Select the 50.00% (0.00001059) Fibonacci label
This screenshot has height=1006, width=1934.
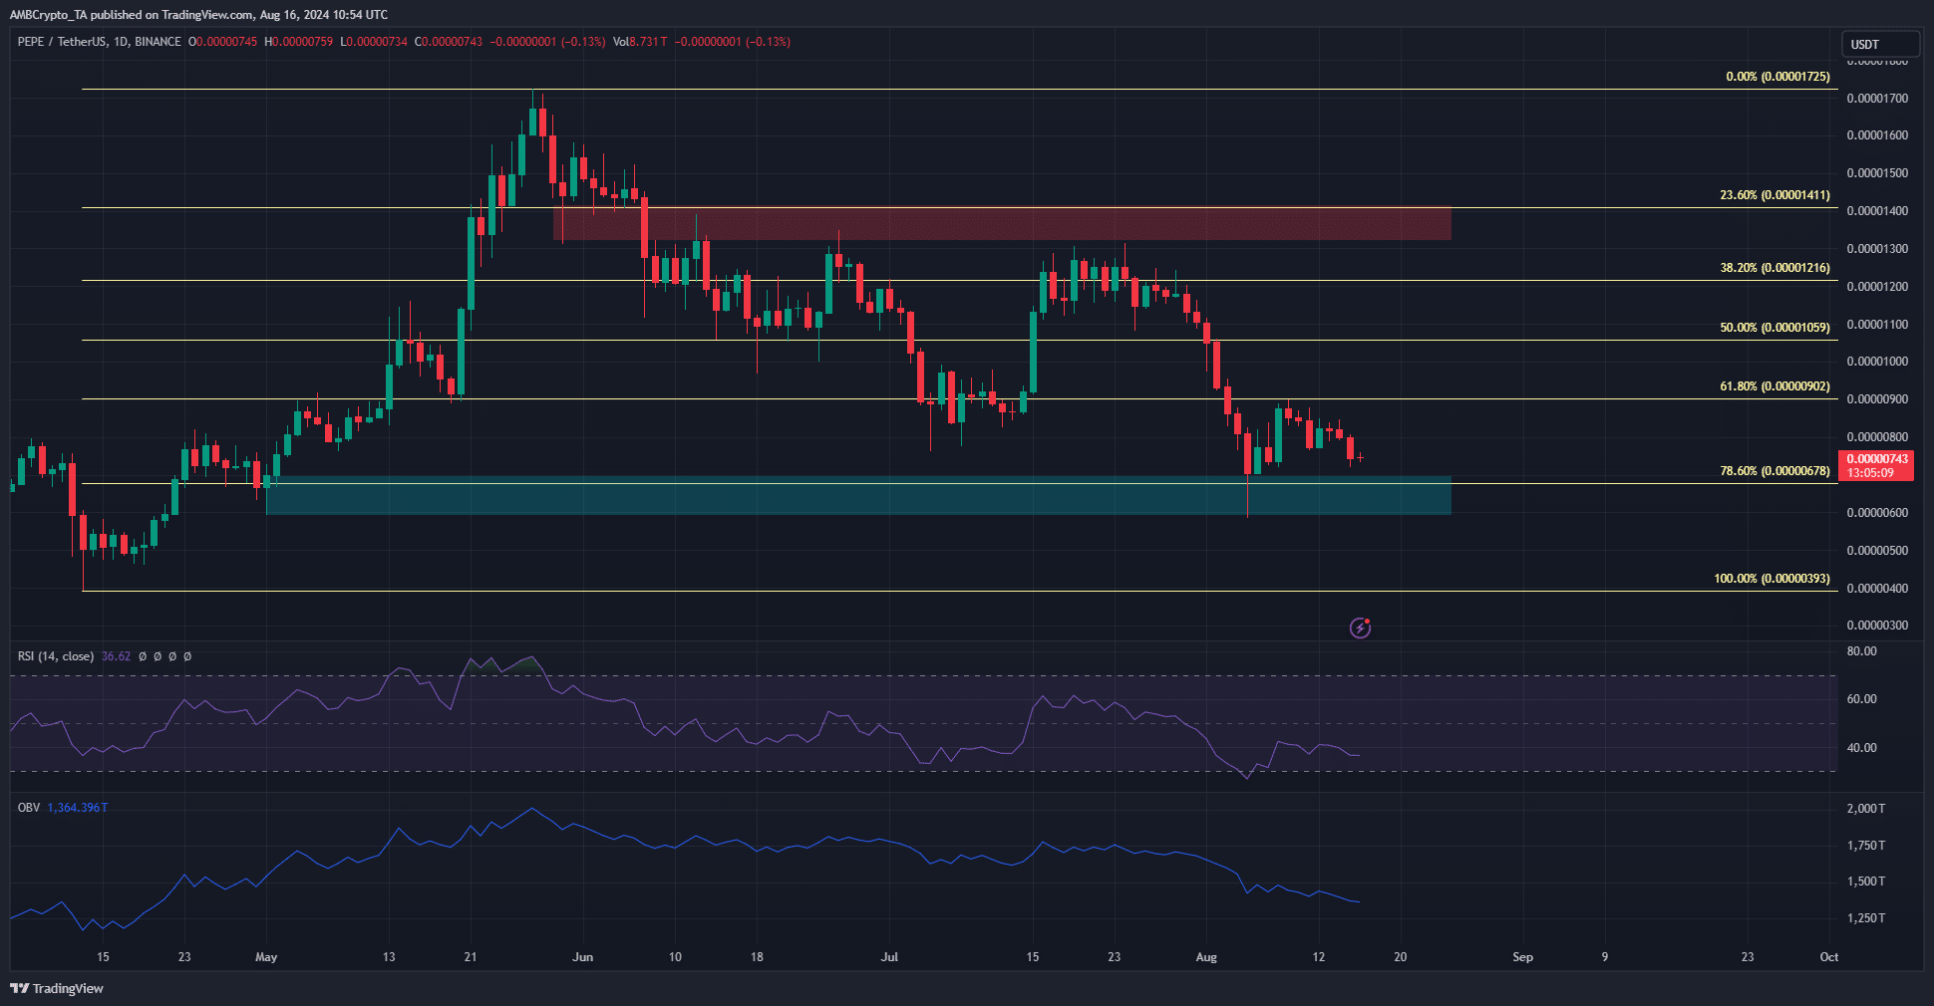click(x=1774, y=328)
